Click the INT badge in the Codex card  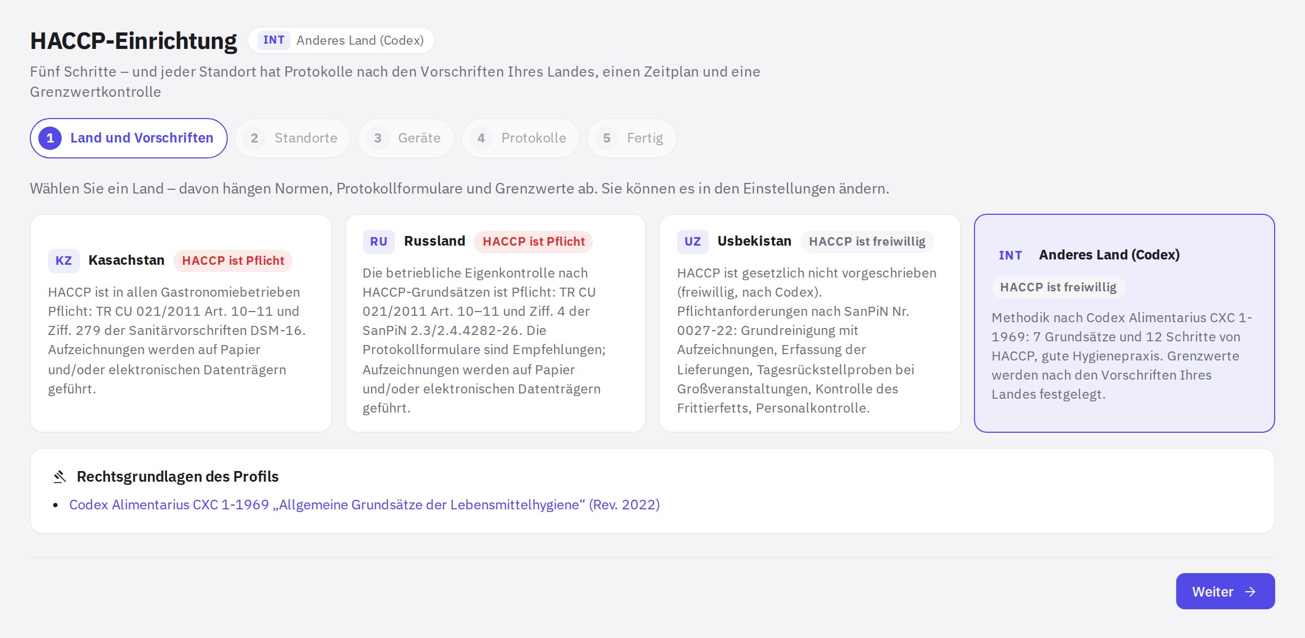point(1010,255)
